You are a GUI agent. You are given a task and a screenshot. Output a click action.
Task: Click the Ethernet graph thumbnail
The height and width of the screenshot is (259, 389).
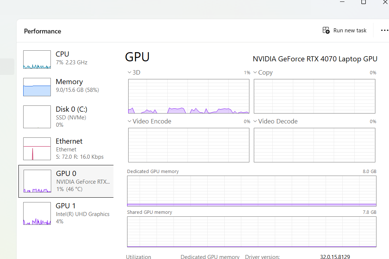coord(37,149)
